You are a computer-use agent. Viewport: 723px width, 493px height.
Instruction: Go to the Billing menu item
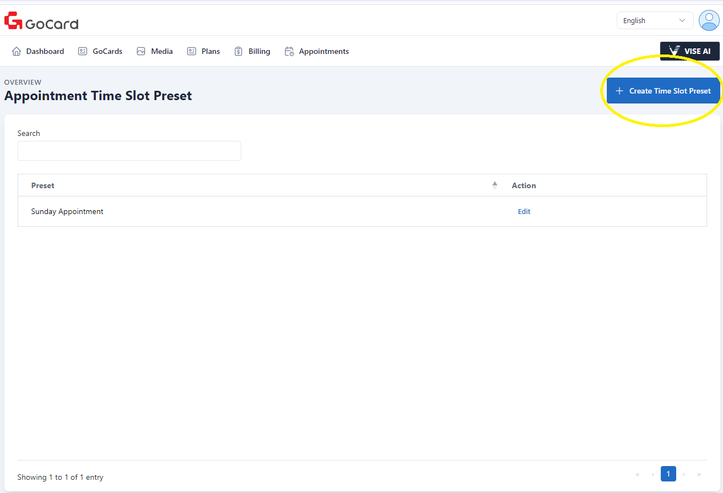click(259, 51)
